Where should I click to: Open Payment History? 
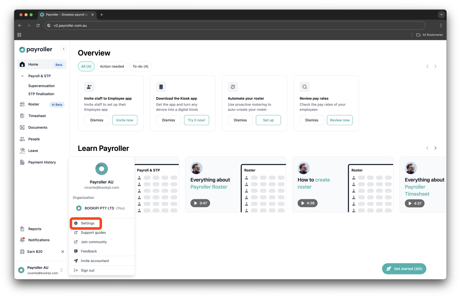(x=41, y=162)
